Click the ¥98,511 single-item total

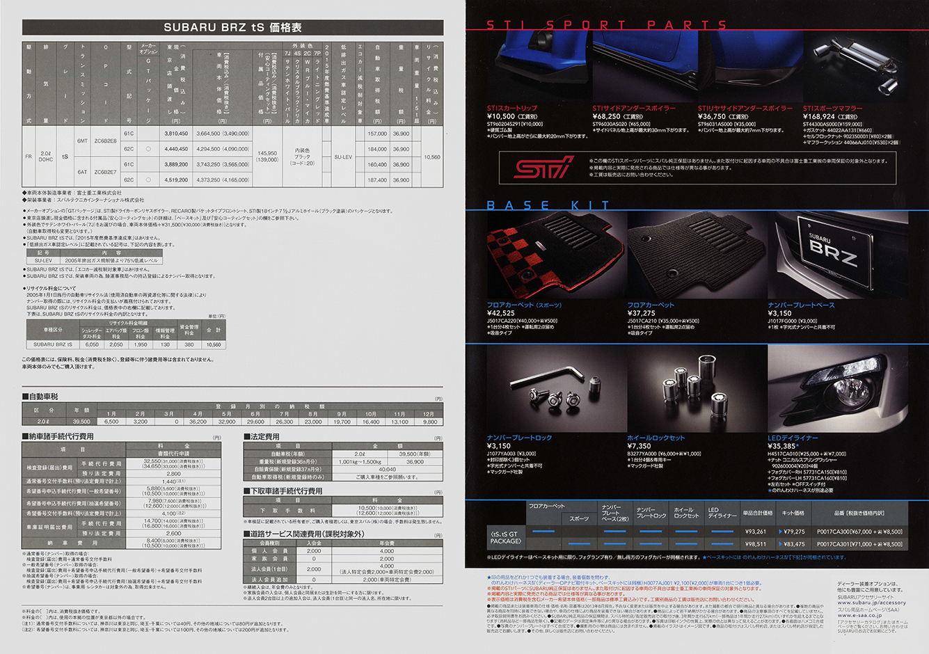coord(755,544)
